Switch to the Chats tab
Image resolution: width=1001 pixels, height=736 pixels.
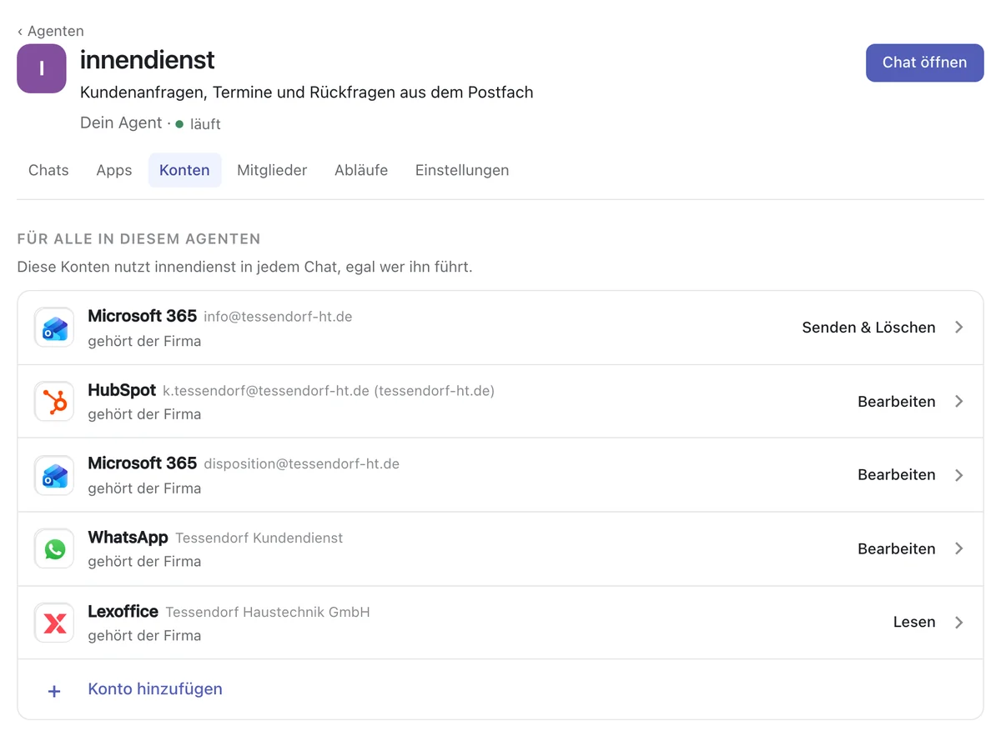(48, 170)
